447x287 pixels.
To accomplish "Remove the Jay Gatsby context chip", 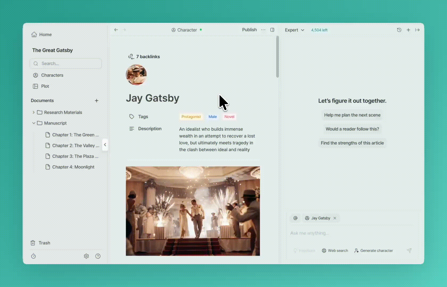I will [335, 218].
